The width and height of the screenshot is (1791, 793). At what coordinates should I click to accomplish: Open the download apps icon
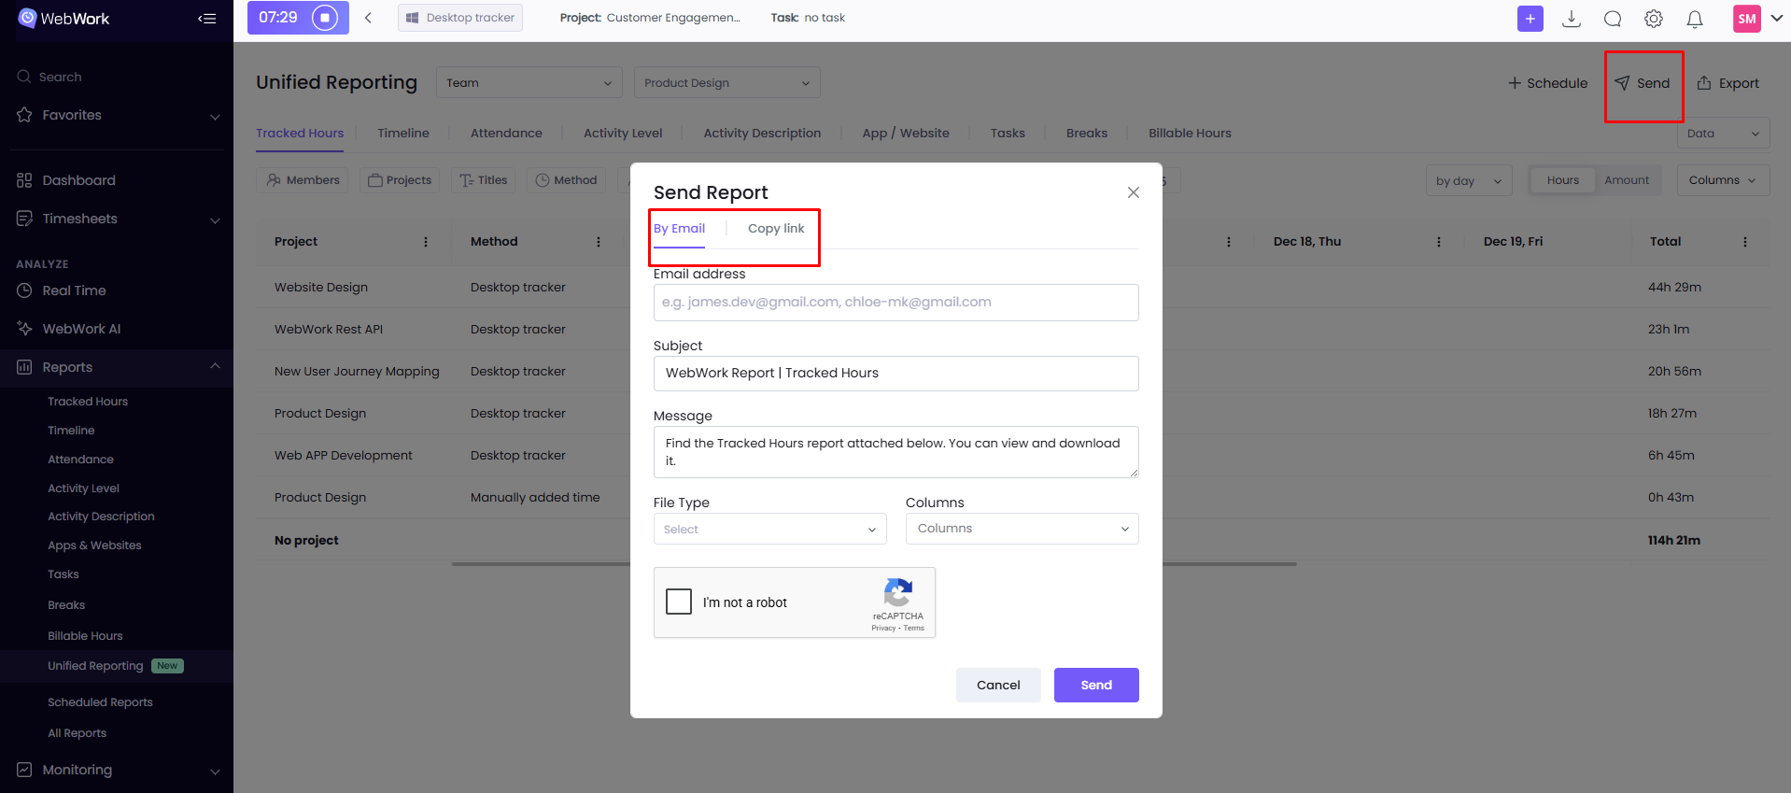coord(1572,19)
